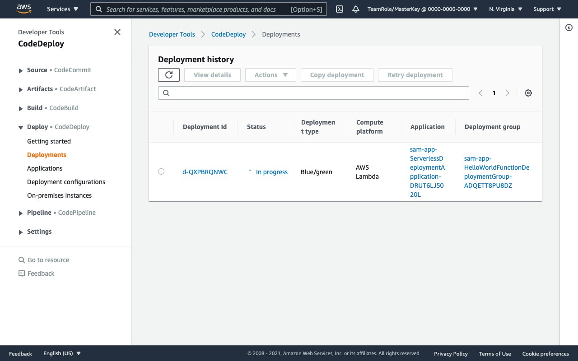Image resolution: width=578 pixels, height=361 pixels.
Task: Open the TeamRole/MasterKey account menu
Action: 422,9
